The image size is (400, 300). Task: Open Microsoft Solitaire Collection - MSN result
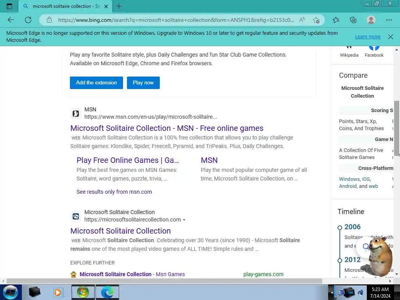coord(167,128)
